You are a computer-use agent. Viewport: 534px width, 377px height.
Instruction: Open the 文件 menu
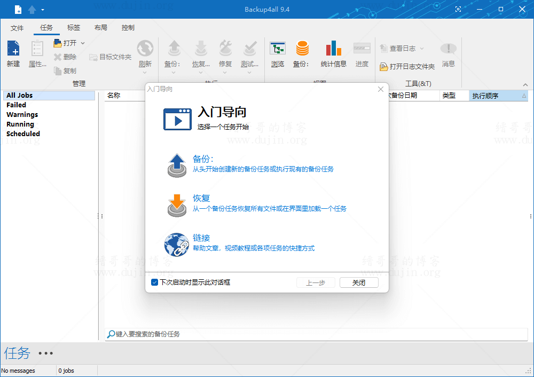point(17,27)
